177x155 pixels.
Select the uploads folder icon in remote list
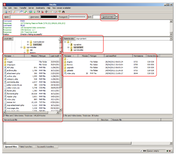click(x=65, y=71)
